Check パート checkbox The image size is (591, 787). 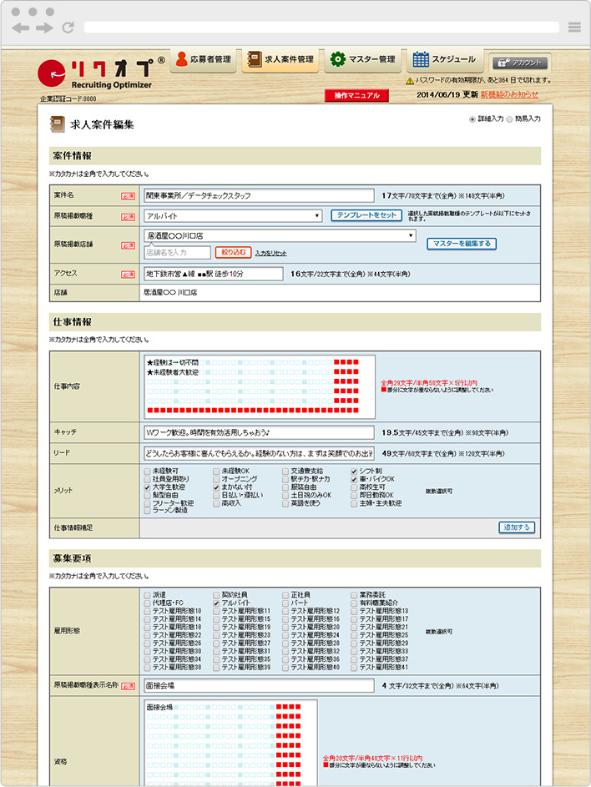click(x=285, y=603)
